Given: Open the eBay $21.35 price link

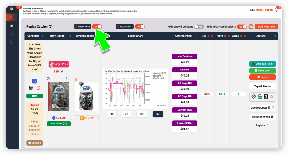Looking at the screenshot, I should pos(58,118).
